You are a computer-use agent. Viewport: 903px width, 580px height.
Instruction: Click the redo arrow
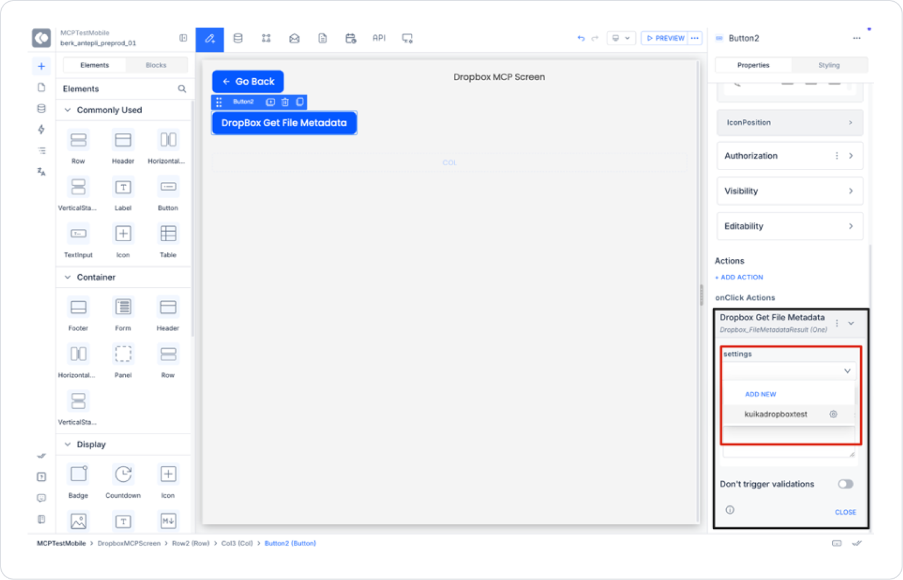(595, 38)
